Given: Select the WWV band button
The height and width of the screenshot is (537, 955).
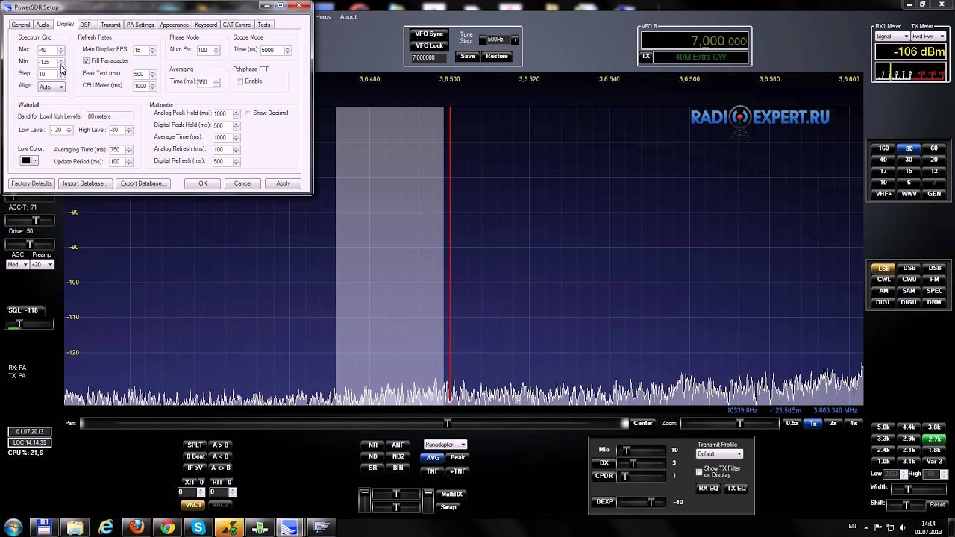Looking at the screenshot, I should click(x=909, y=194).
